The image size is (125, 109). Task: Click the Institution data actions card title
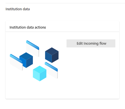[28, 27]
